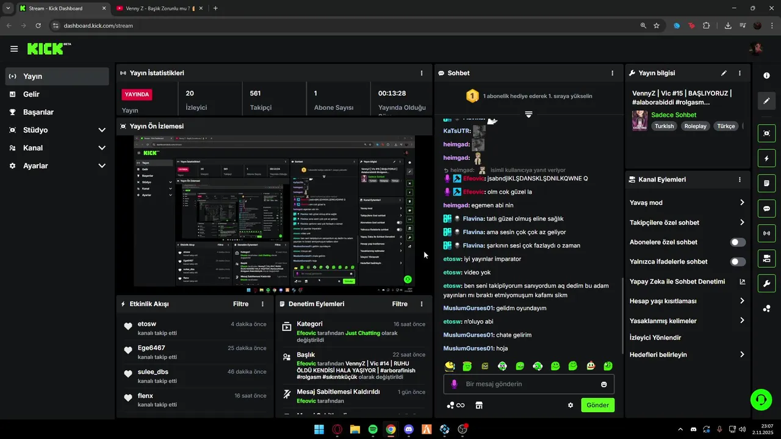The image size is (781, 439).
Task: Click the browser address bar
Action: (342, 26)
